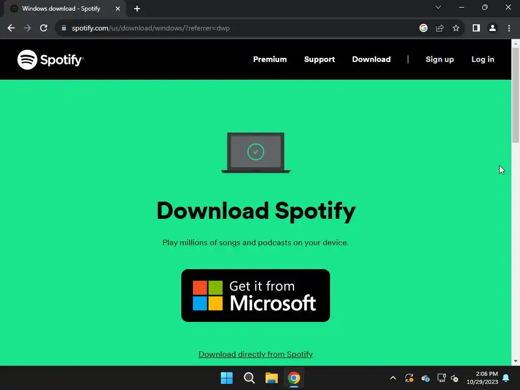Show hidden system tray icons
This screenshot has width=520, height=390.
[x=393, y=378]
